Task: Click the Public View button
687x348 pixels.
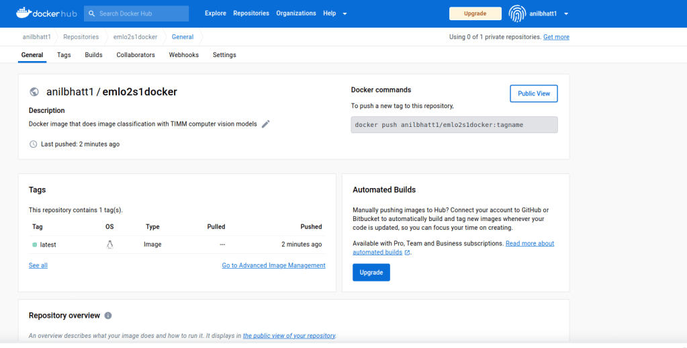Action: click(533, 94)
